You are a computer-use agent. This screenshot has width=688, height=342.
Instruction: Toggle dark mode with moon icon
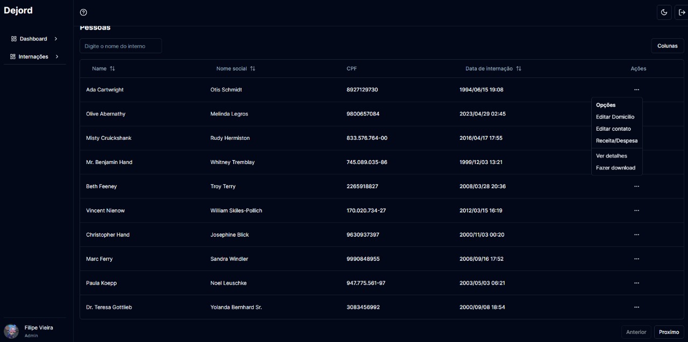point(664,12)
